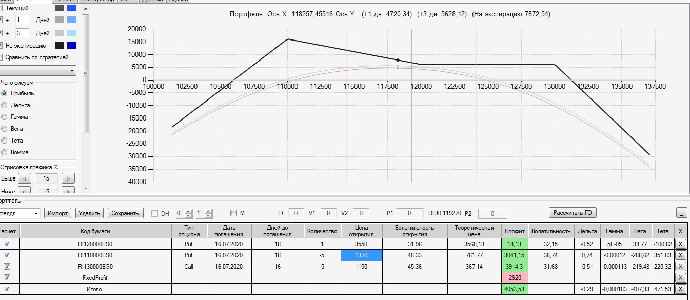Uncheck Расчет for FixedProfit row

tap(7, 278)
